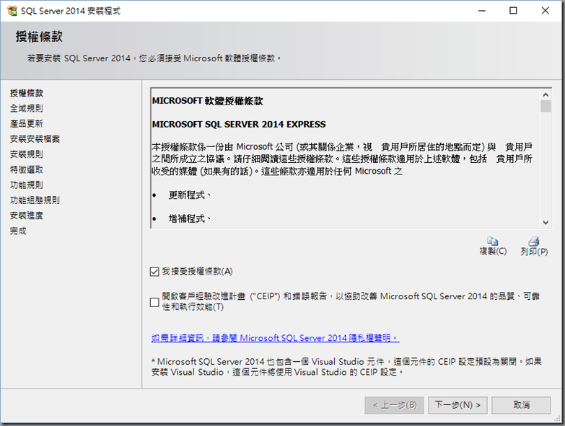This screenshot has height=426, width=565.
Task: Select the 產品更新 step in the sidebar
Action: pos(27,124)
